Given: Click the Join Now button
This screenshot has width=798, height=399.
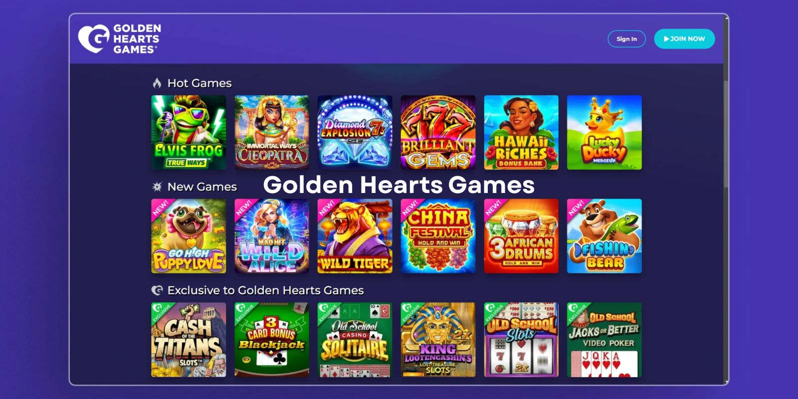Looking at the screenshot, I should coord(684,39).
